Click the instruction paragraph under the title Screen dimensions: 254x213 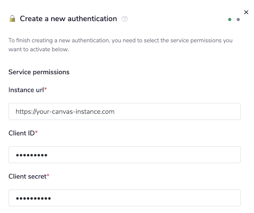[120, 45]
